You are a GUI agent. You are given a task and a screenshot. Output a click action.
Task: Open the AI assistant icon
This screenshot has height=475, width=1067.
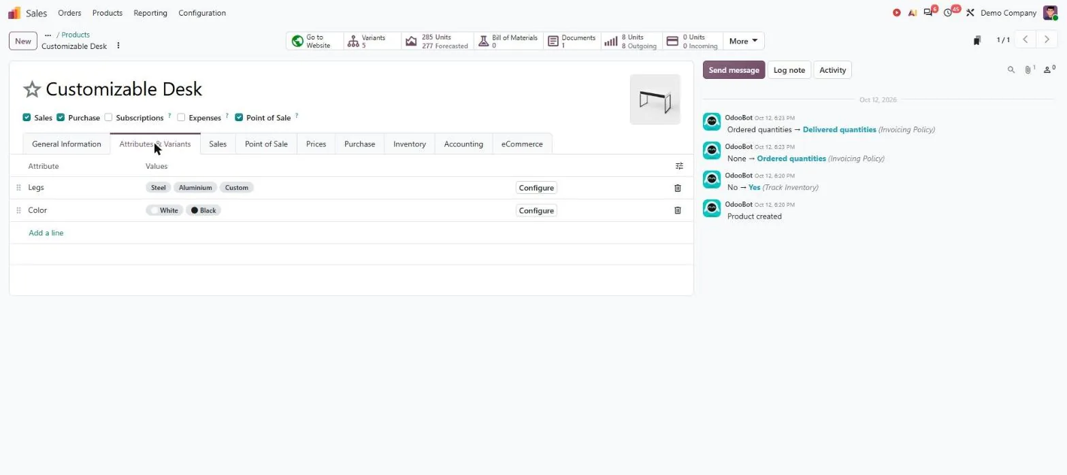[913, 13]
